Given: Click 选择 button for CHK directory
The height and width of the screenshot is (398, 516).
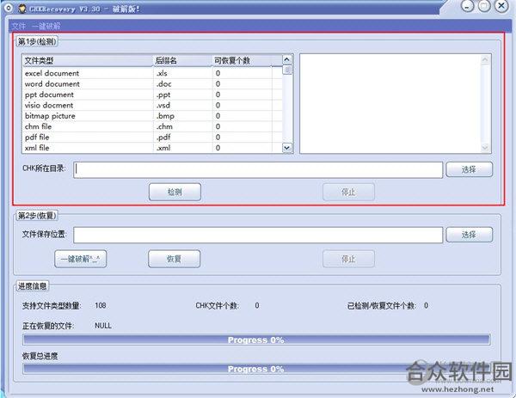Looking at the screenshot, I should (x=469, y=169).
